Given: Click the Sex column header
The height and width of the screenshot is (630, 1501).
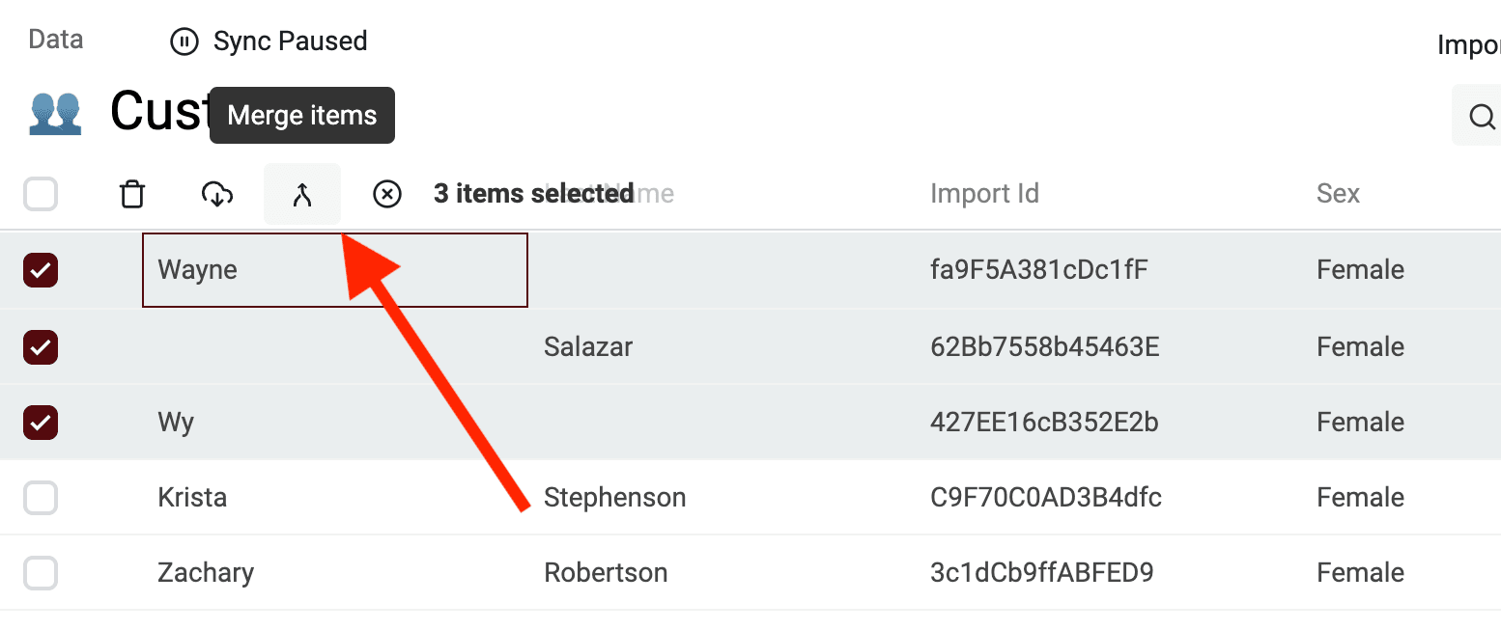Looking at the screenshot, I should pos(1338,193).
